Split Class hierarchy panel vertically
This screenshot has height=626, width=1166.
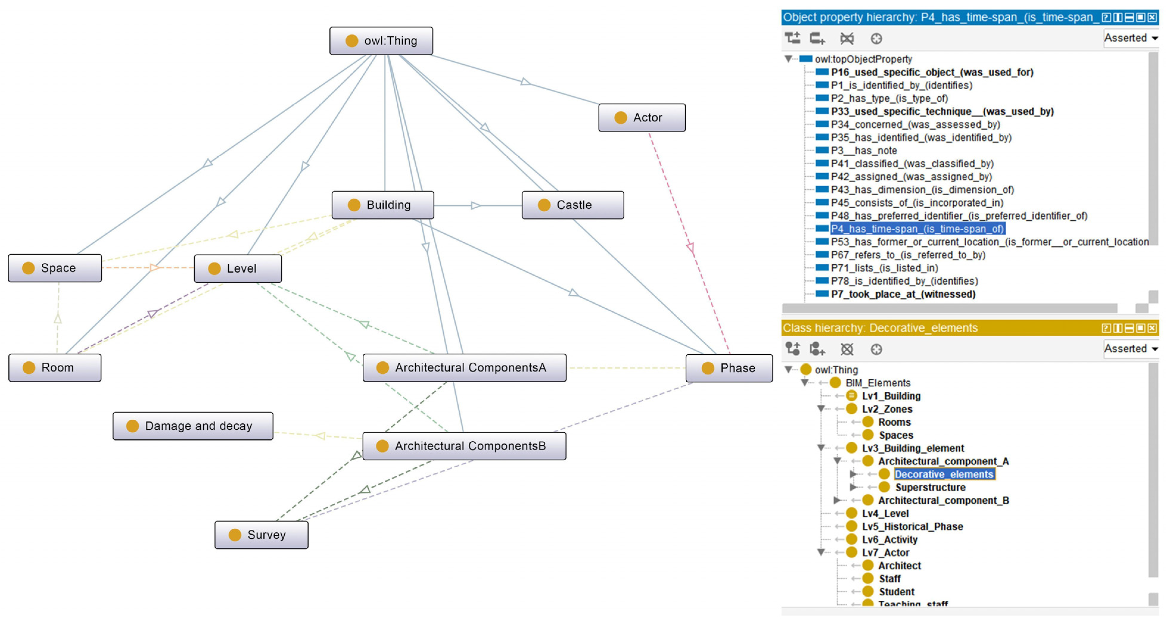(x=1118, y=328)
